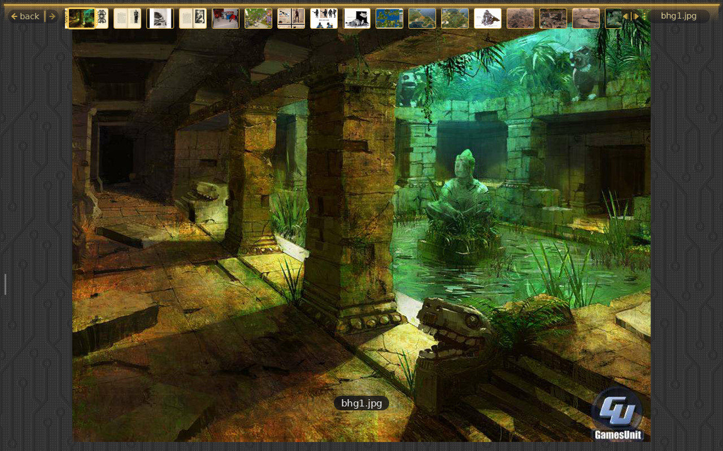Screen dimensions: 723x451
Task: Click the bhg1.jpg filename label at top right
Action: click(x=678, y=16)
